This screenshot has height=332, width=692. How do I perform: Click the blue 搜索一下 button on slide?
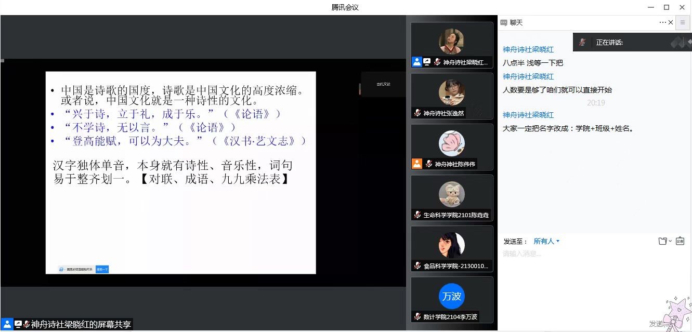pyautogui.click(x=102, y=269)
